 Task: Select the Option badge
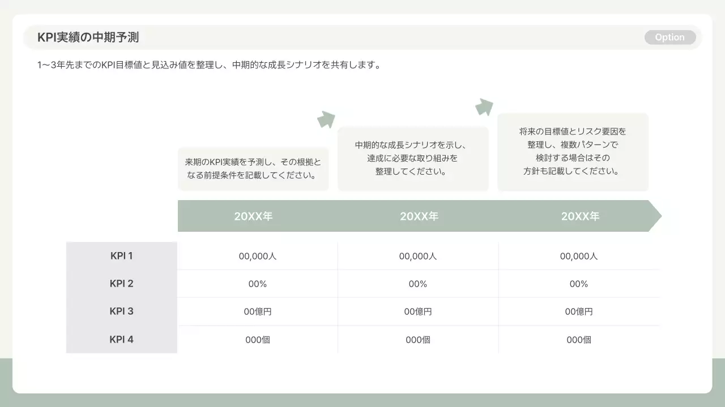[670, 37]
